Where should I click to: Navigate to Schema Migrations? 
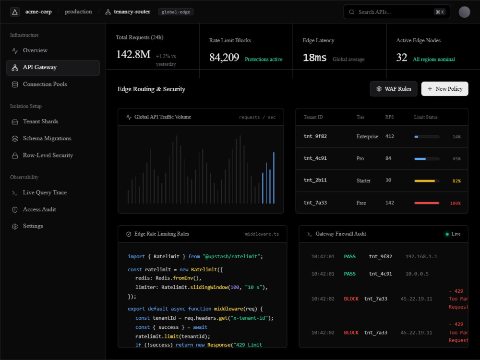point(53,139)
